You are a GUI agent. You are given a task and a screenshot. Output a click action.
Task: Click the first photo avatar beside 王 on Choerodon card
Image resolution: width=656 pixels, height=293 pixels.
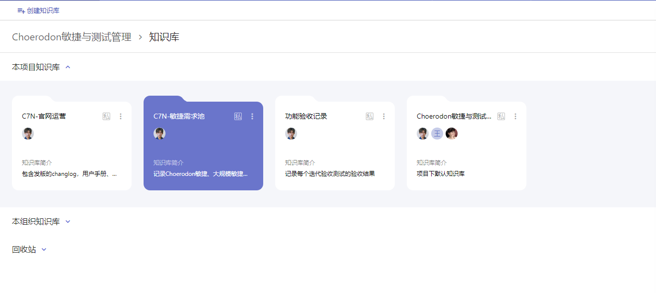pyautogui.click(x=423, y=134)
